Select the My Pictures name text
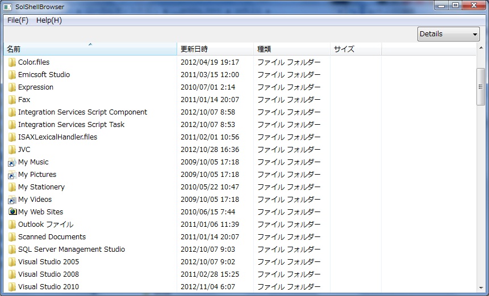This screenshot has width=489, height=296. coord(37,175)
